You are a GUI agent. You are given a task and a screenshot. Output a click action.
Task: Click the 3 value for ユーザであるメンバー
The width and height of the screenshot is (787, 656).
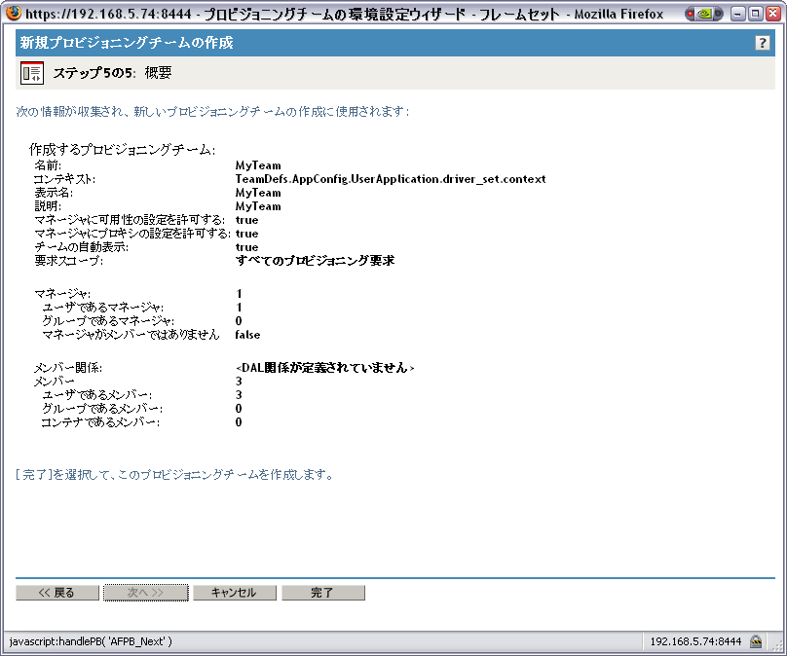(x=239, y=395)
